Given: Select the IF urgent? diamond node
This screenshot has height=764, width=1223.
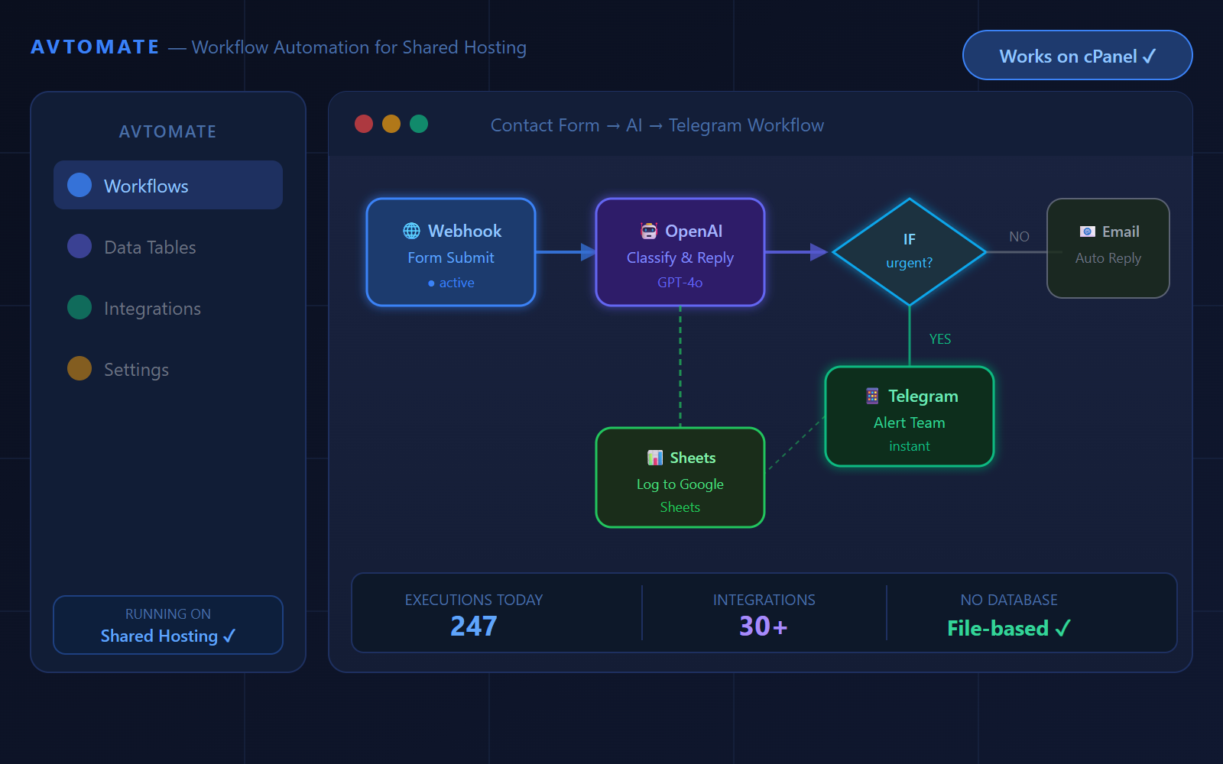Looking at the screenshot, I should point(910,252).
